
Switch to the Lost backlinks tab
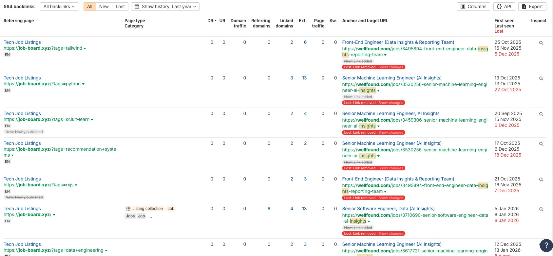[120, 7]
